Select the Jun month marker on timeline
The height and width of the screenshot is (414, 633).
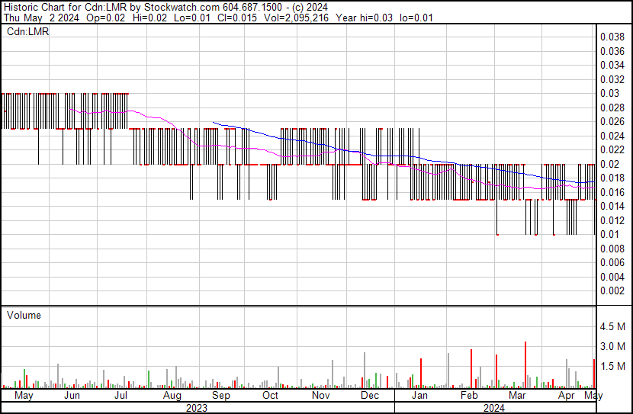(72, 396)
